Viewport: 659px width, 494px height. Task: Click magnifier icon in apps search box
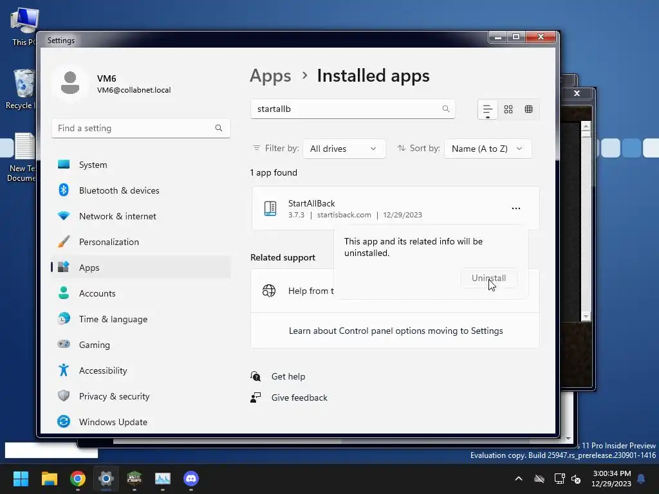446,109
